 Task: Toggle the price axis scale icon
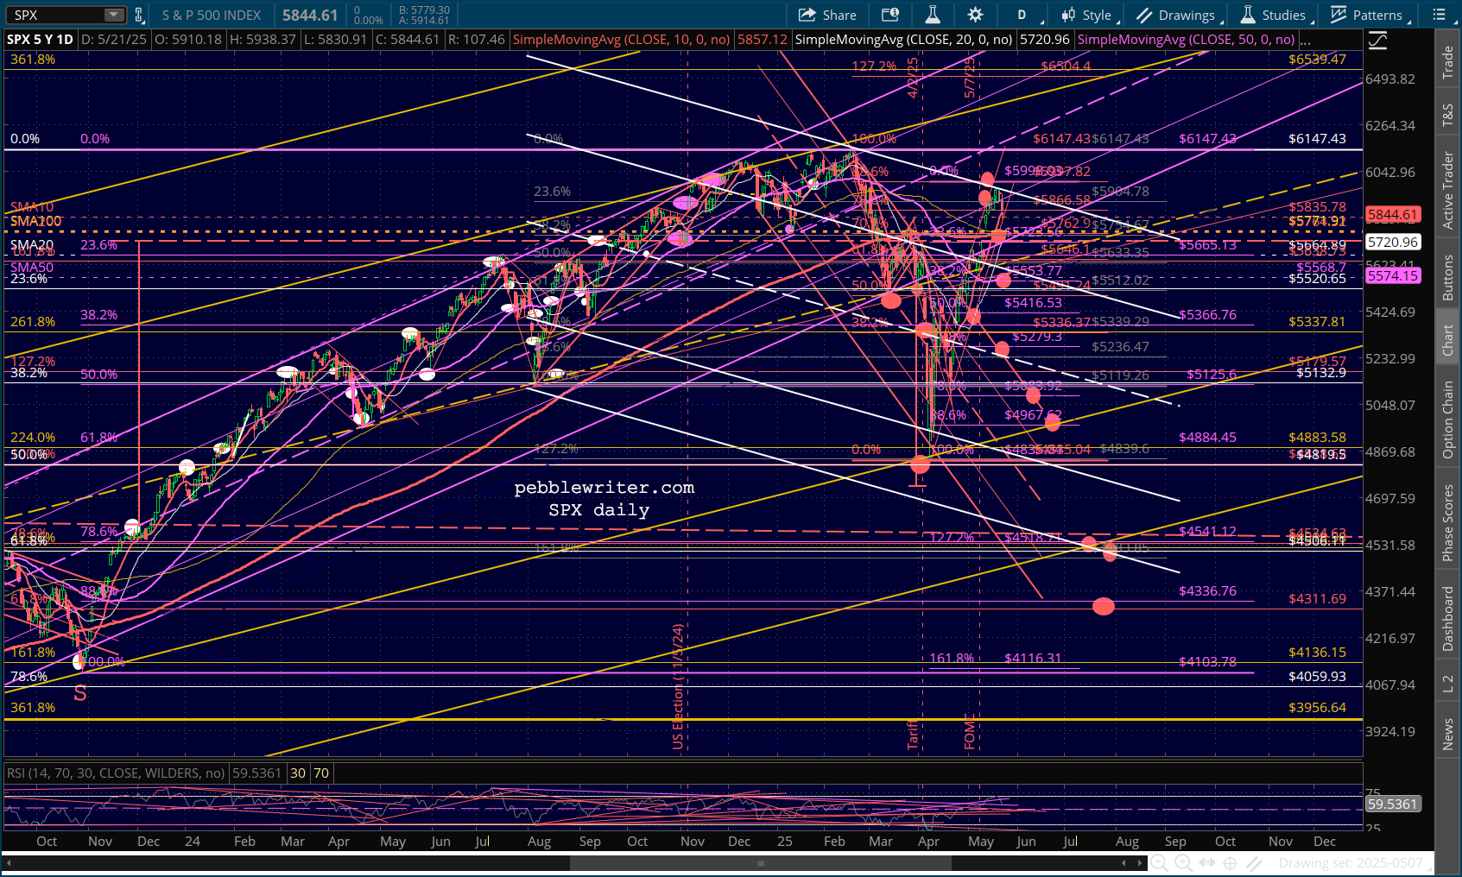pyautogui.click(x=1377, y=41)
